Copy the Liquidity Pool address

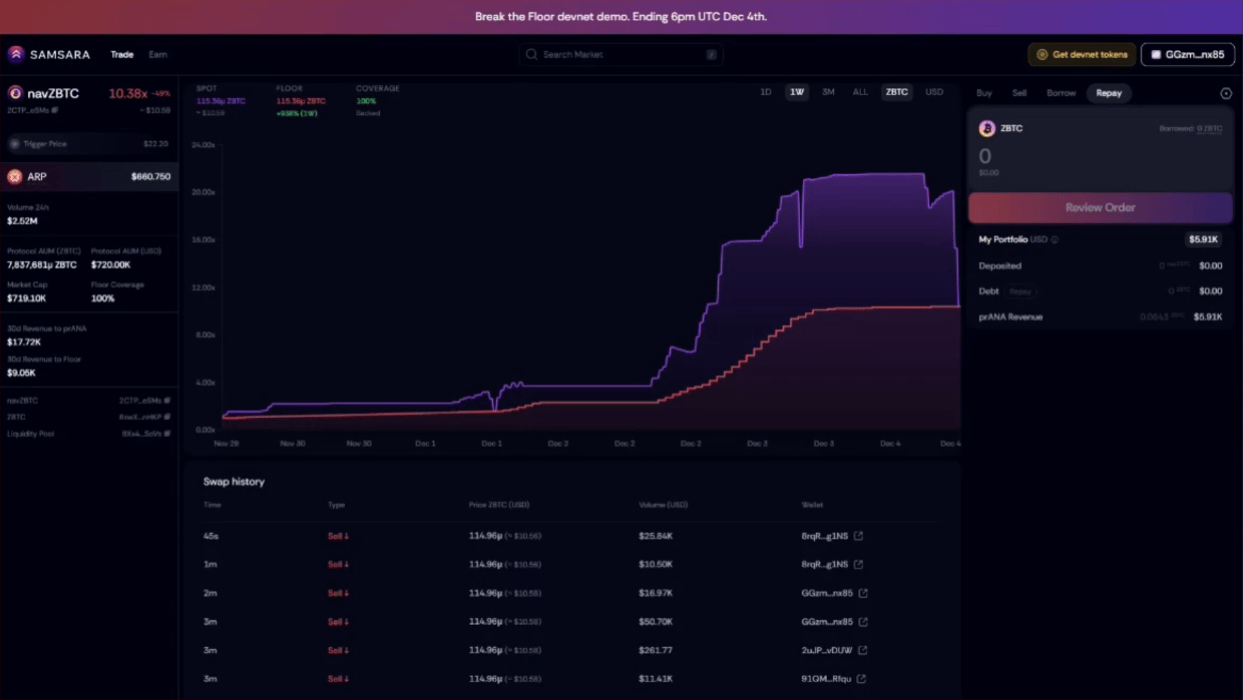167,433
